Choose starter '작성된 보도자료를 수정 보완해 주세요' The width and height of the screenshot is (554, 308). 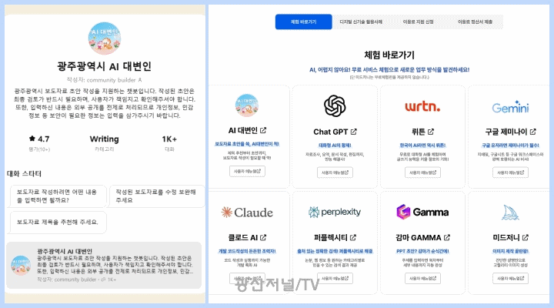click(x=157, y=196)
